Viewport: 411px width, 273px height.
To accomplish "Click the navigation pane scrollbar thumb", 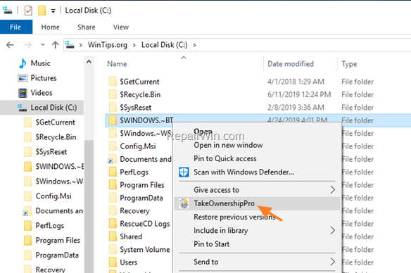I will click(89, 206).
